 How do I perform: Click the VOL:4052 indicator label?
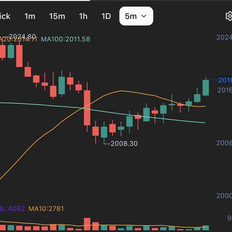[x=12, y=209]
